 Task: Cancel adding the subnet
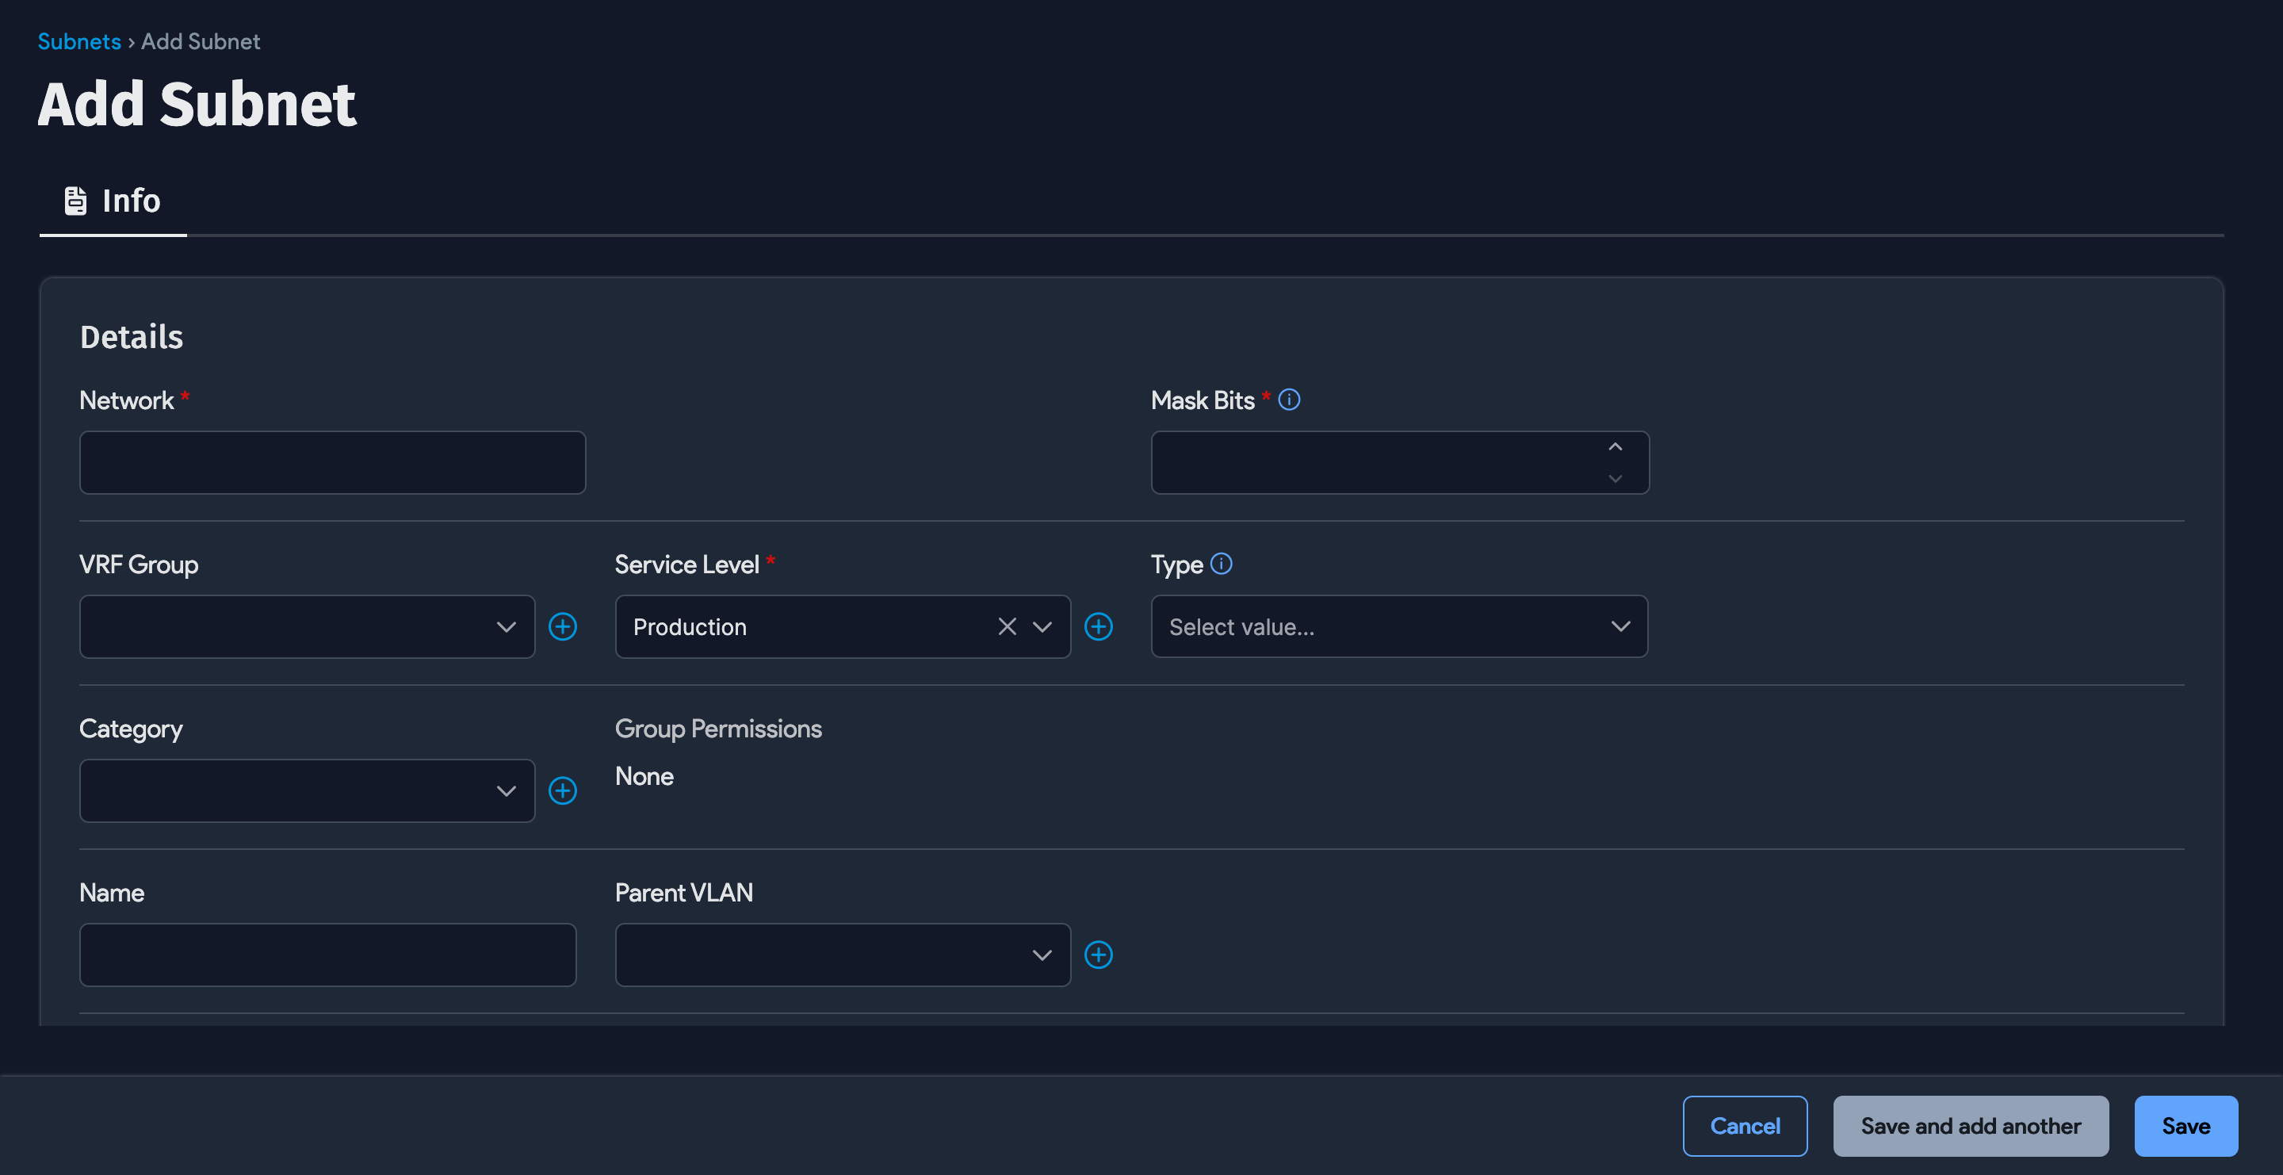[x=1744, y=1125]
